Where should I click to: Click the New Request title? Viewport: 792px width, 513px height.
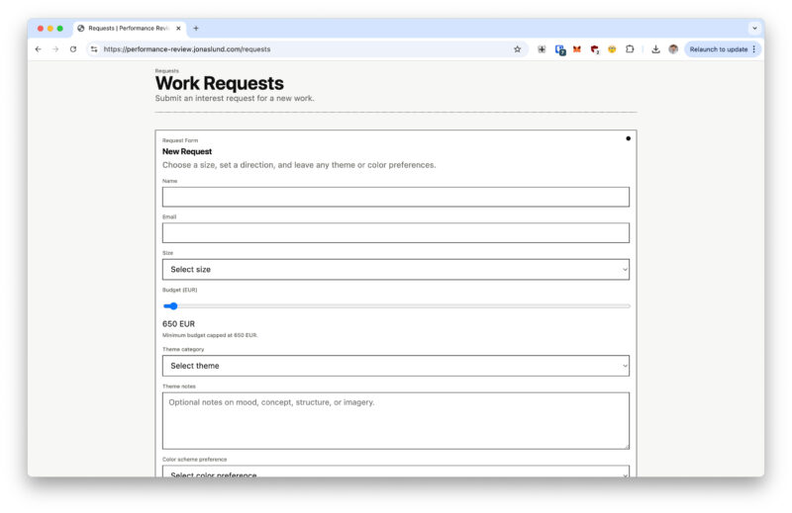click(187, 151)
